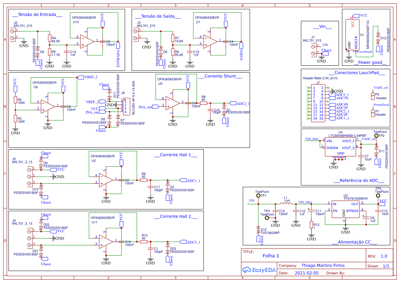Viewport: 400px width, 283px height.
Task: Click the company name Thiago Martins Firmo
Action: pos(323,266)
